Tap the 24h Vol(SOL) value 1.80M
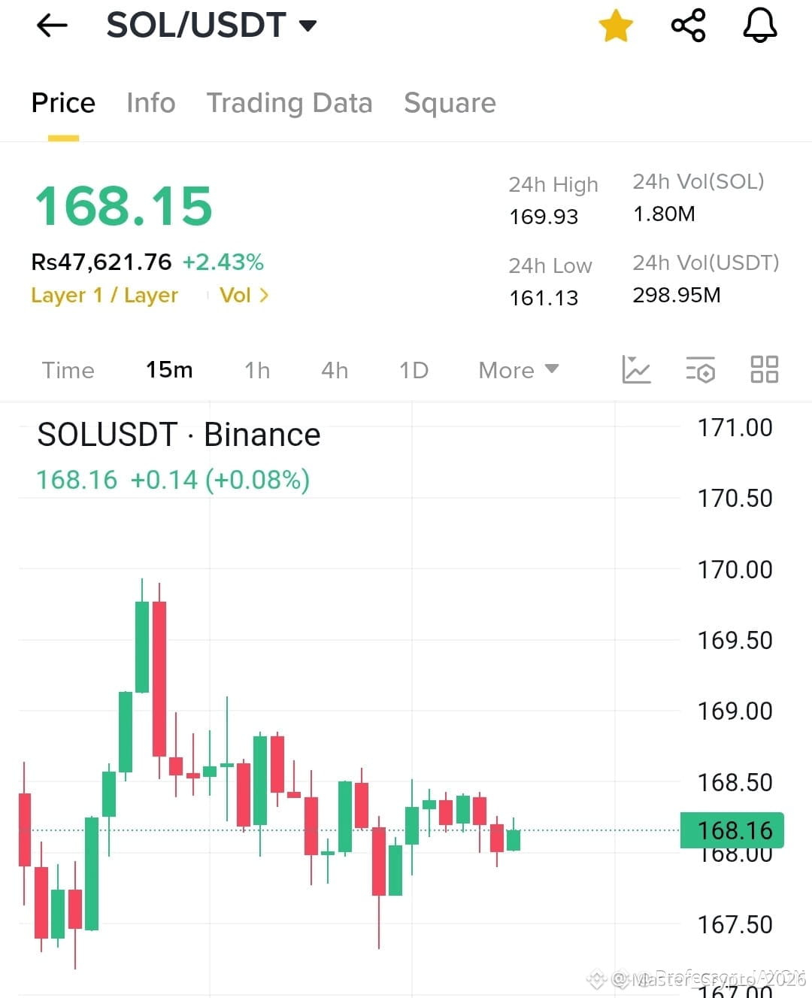The height and width of the screenshot is (998, 812). [x=664, y=214]
